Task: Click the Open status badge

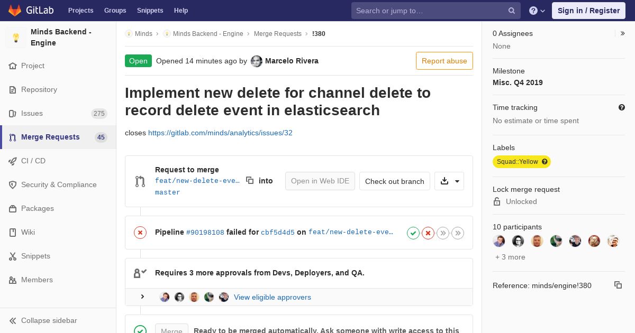Action: (138, 61)
